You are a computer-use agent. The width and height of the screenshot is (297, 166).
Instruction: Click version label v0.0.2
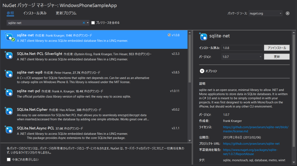tap(175, 110)
